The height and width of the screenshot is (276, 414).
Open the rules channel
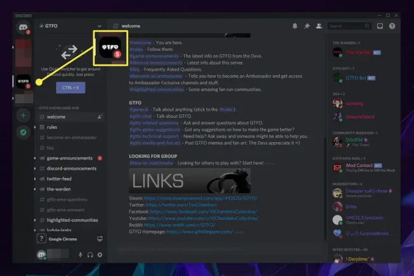(x=70, y=127)
